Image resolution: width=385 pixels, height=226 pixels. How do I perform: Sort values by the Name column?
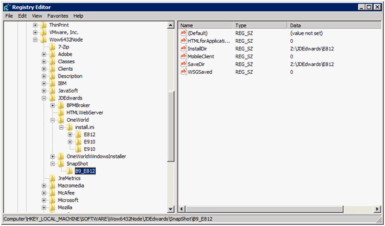click(x=205, y=25)
